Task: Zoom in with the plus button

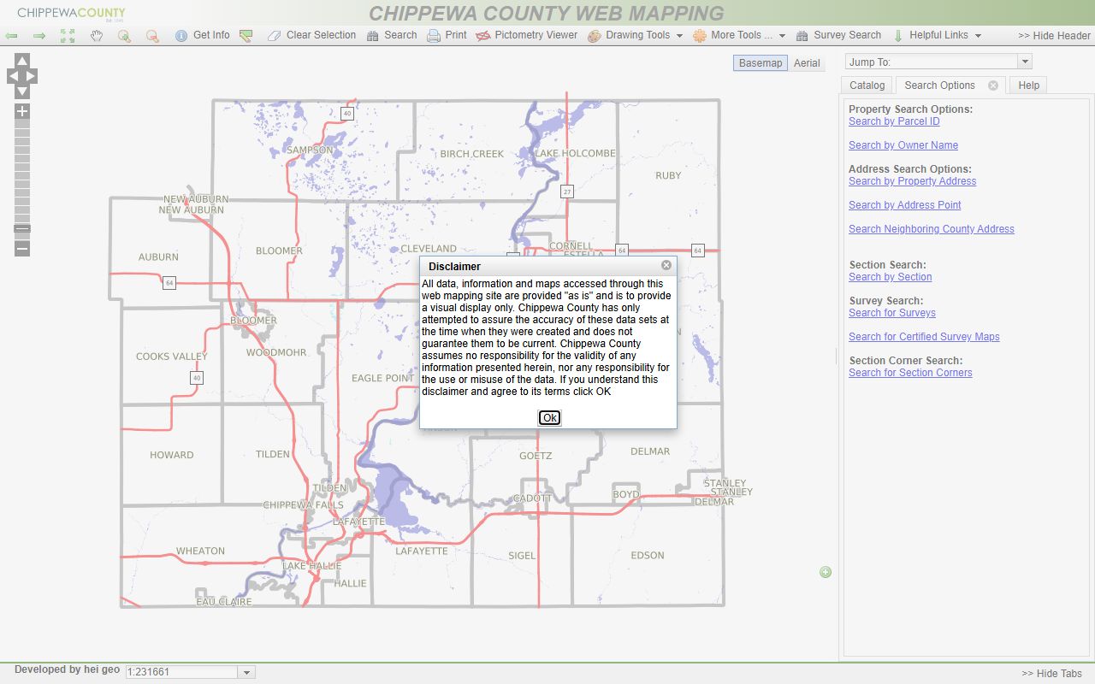Action: [x=22, y=111]
